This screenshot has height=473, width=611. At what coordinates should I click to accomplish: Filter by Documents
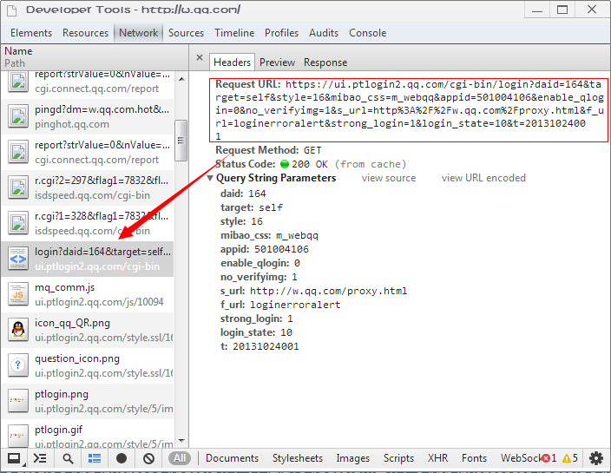232,458
